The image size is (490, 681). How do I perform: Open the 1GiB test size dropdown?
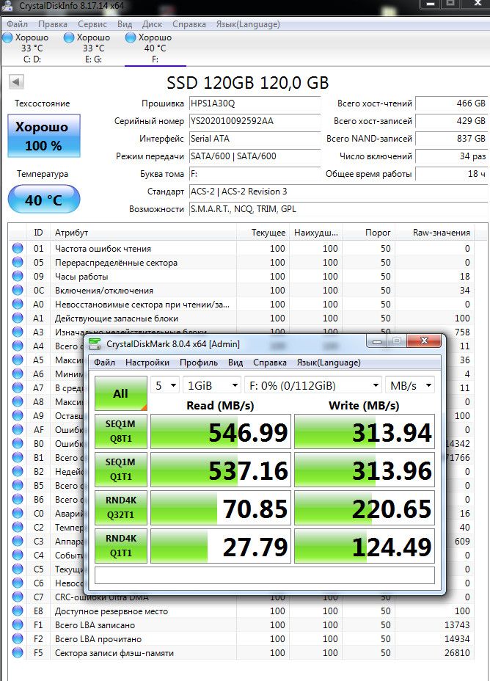pos(212,385)
